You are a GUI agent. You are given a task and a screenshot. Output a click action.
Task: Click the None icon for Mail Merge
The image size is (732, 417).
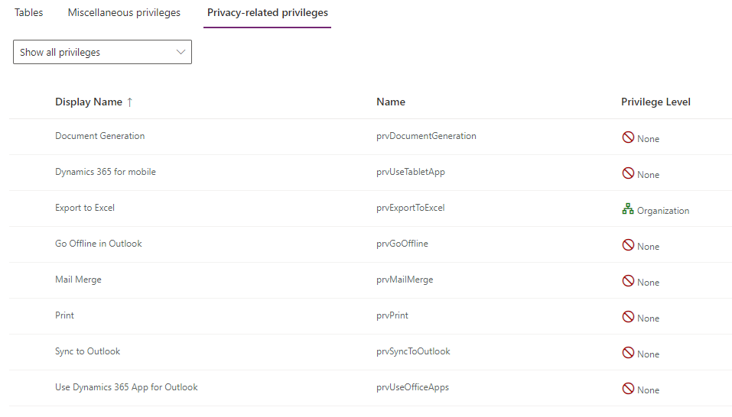pyautogui.click(x=628, y=282)
